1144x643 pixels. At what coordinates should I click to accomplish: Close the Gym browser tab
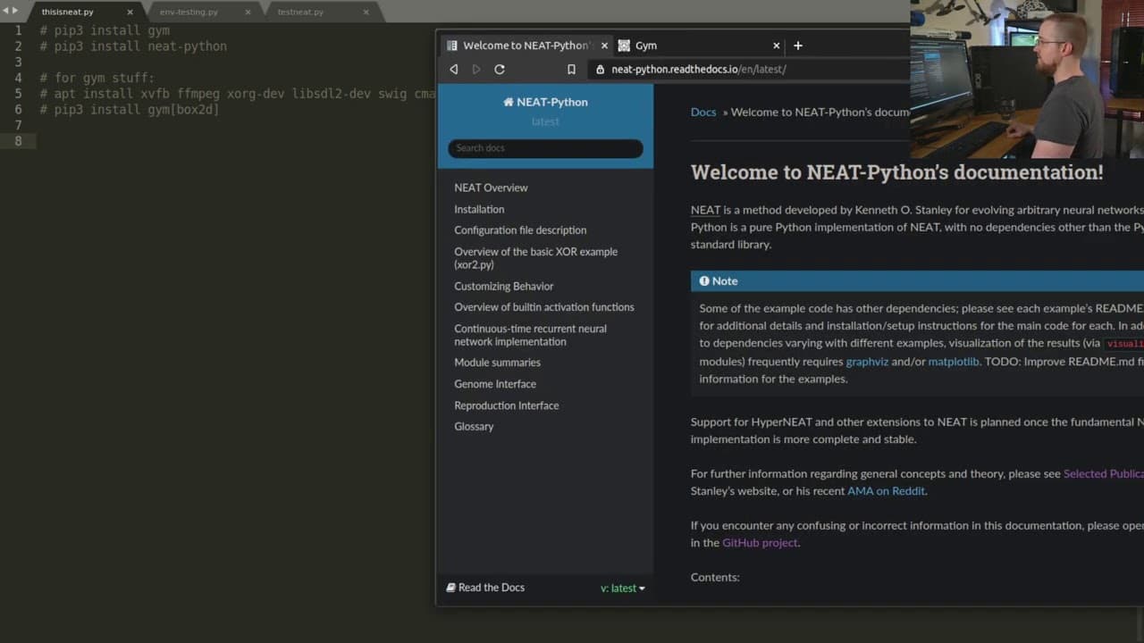pos(776,46)
